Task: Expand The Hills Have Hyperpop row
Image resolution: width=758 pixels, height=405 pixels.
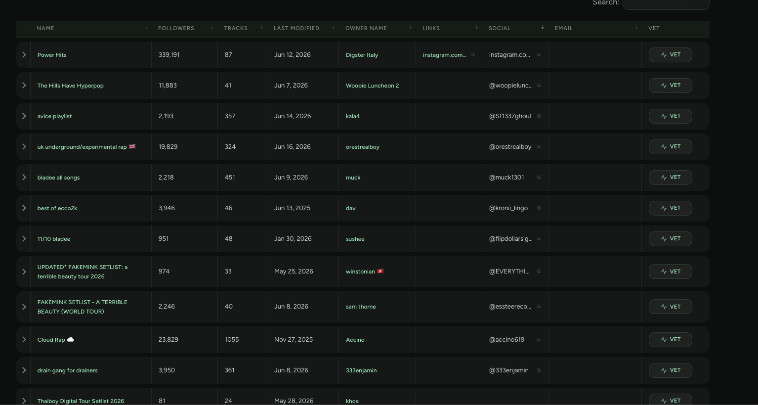Action: 24,86
